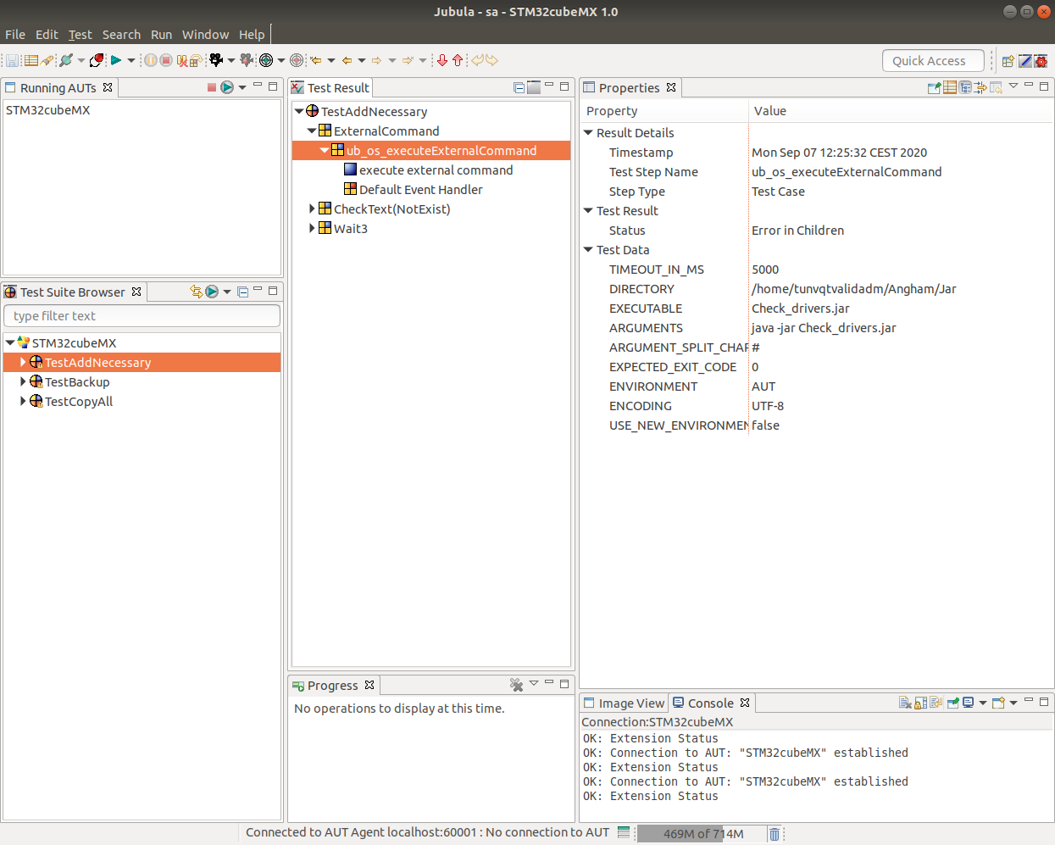This screenshot has height=845, width=1055.
Task: Toggle scroll lock in the Console view
Action: [x=920, y=703]
